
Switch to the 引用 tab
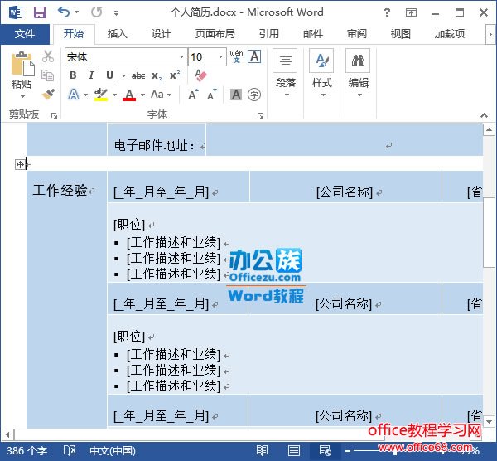point(269,34)
